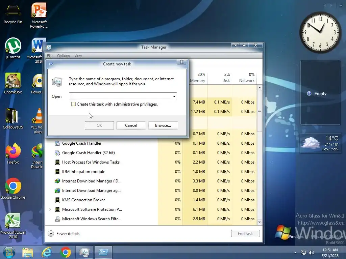This screenshot has width=346, height=259.
Task: Open the Microsoft Word 2010 desktop icon
Action: [36, 51]
